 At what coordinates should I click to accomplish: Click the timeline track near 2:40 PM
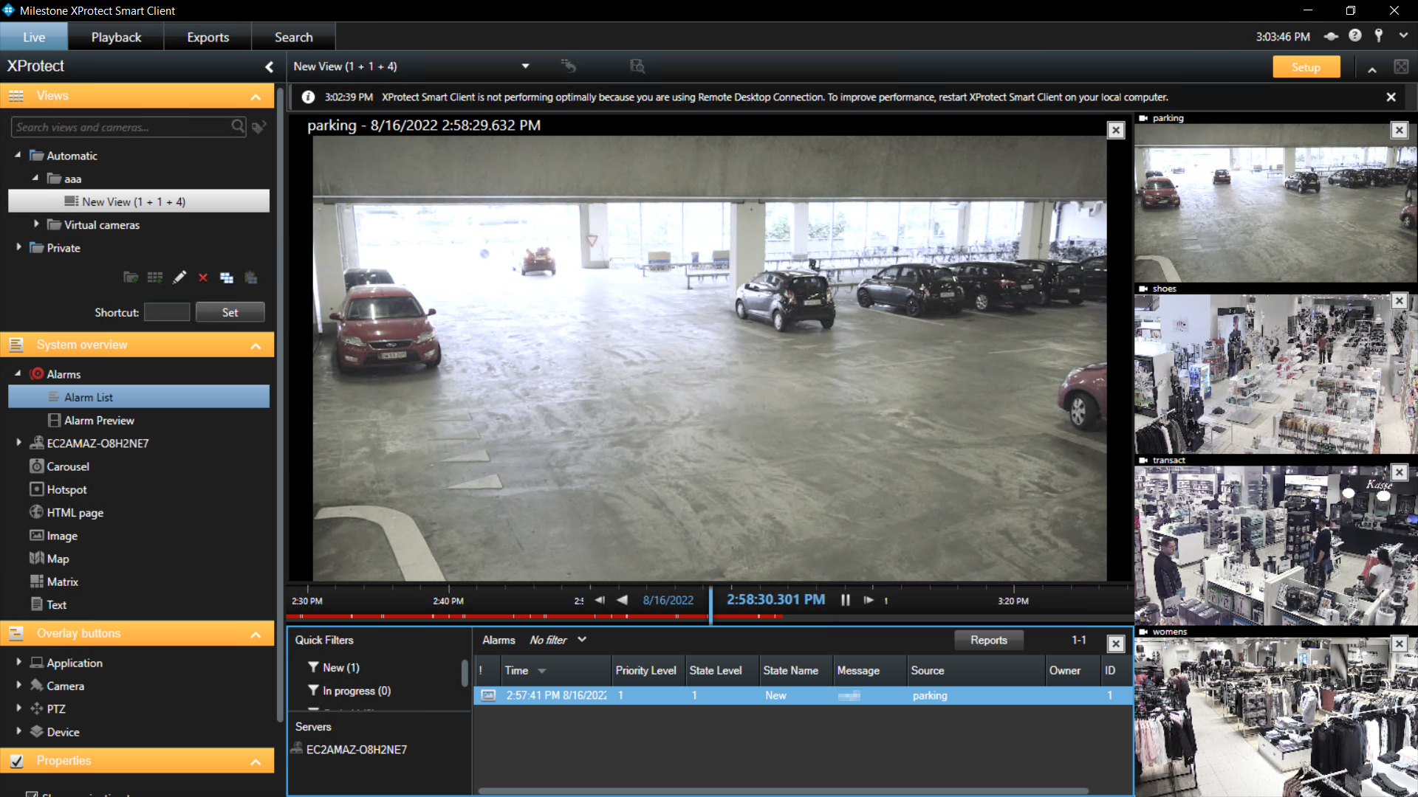tap(448, 614)
